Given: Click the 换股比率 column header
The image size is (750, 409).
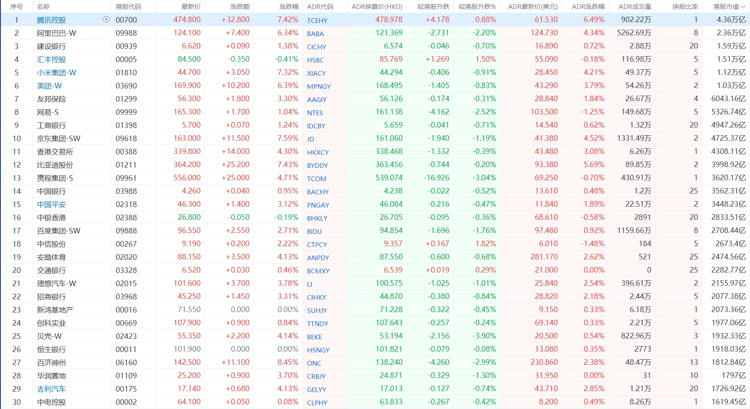Looking at the screenshot, I should tap(685, 7).
